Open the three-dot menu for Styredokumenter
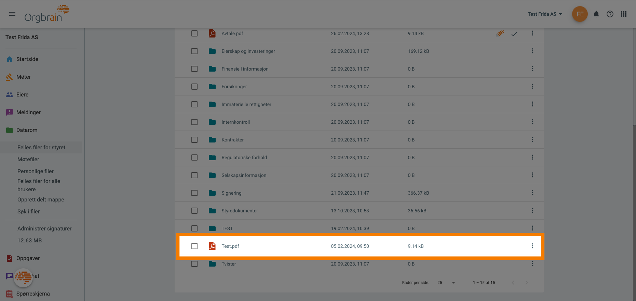The height and width of the screenshot is (301, 636). [532, 210]
